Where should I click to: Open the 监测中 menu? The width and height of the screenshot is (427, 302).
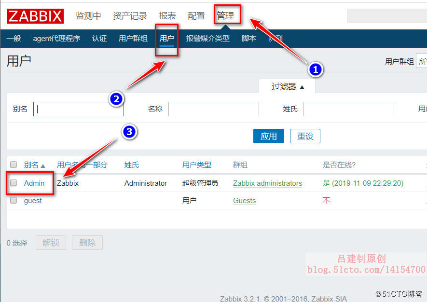pos(88,16)
